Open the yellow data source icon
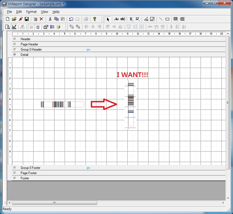Viewport: 233px width, 214px height. point(59,27)
